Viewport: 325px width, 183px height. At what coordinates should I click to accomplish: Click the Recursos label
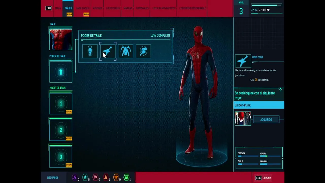click(x=53, y=178)
